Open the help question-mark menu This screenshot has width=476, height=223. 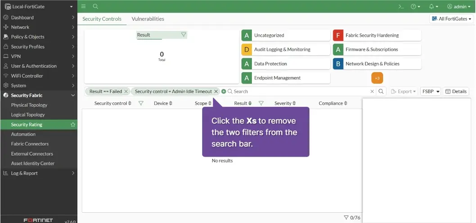click(415, 6)
